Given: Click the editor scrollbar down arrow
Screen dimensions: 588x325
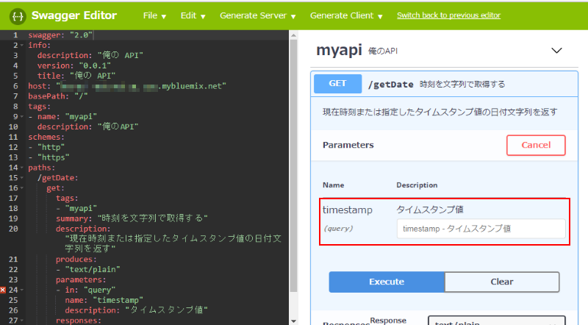Looking at the screenshot, I should tap(293, 321).
